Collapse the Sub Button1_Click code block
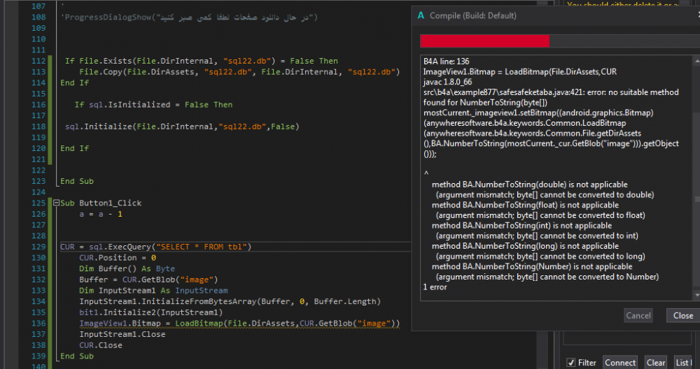This screenshot has height=369, width=700. pos(57,203)
